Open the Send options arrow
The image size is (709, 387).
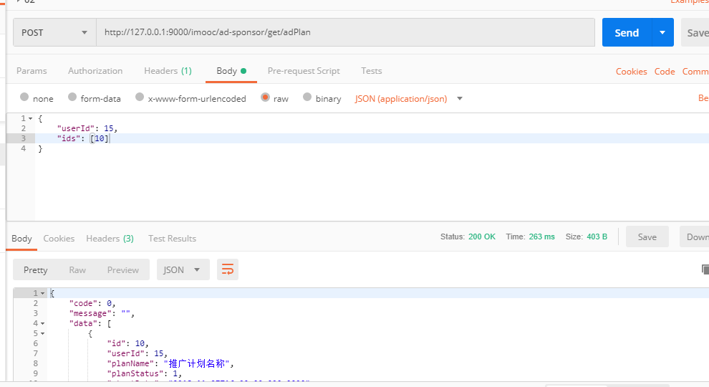[662, 32]
